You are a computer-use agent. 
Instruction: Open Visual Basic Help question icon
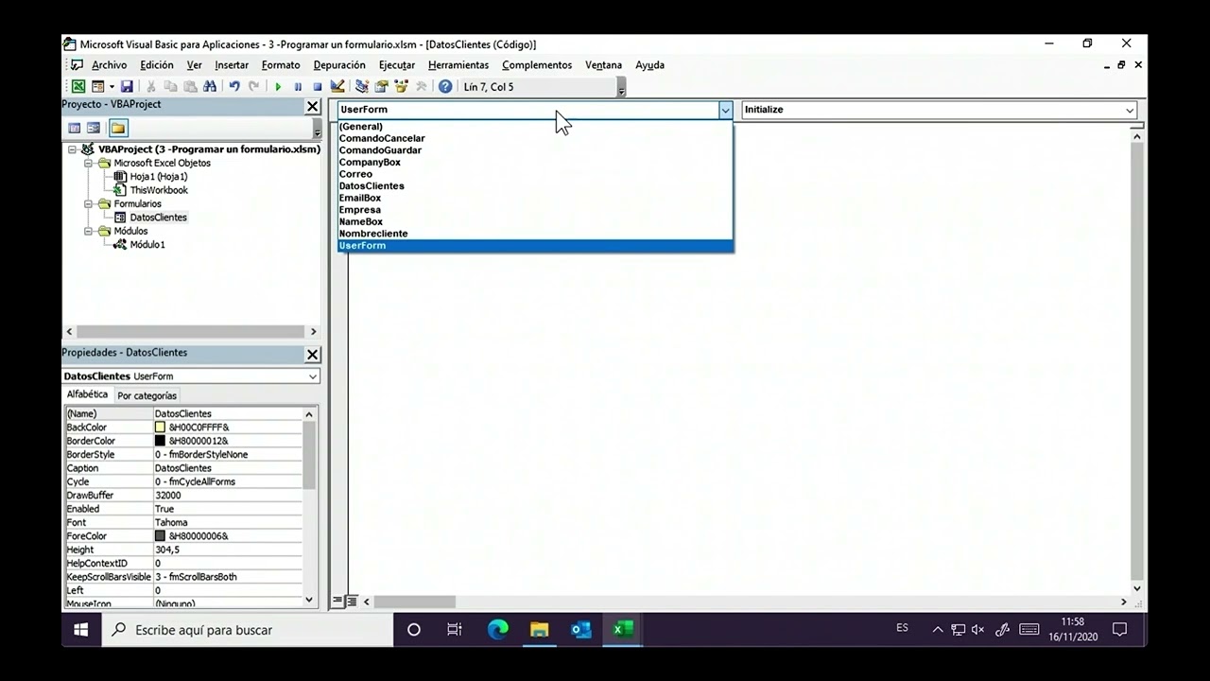pyautogui.click(x=445, y=87)
